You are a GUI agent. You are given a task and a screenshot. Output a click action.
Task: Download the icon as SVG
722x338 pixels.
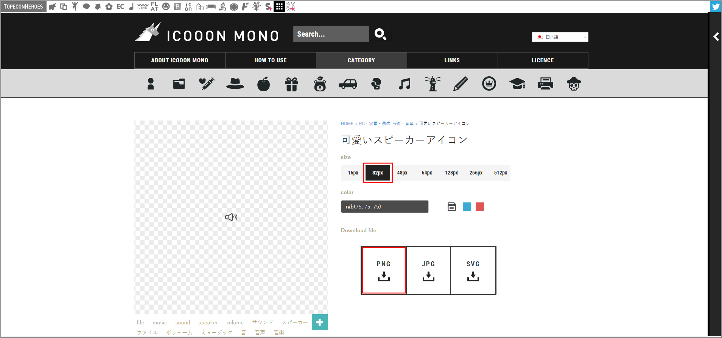pyautogui.click(x=473, y=270)
